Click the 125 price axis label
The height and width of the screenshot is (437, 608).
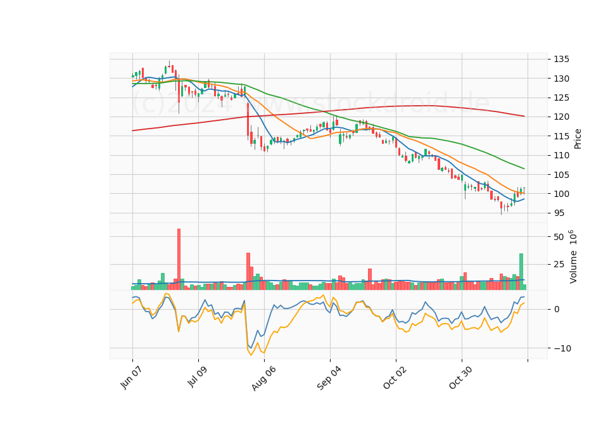point(561,98)
